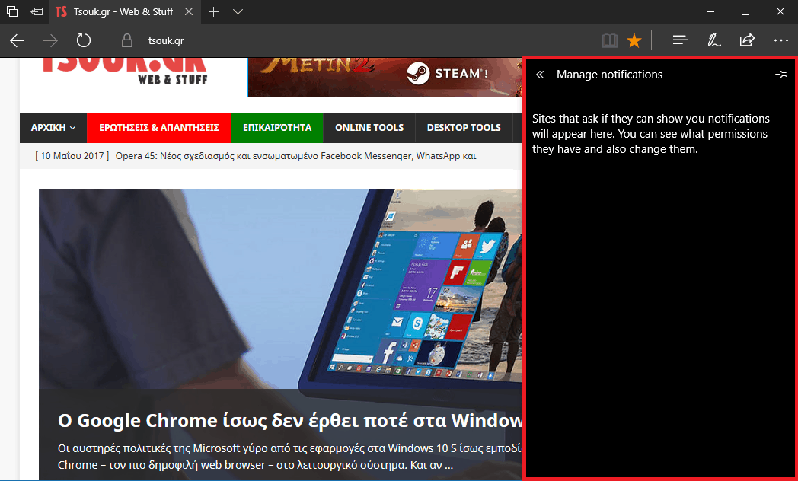Click the Share icon in toolbar

point(747,40)
